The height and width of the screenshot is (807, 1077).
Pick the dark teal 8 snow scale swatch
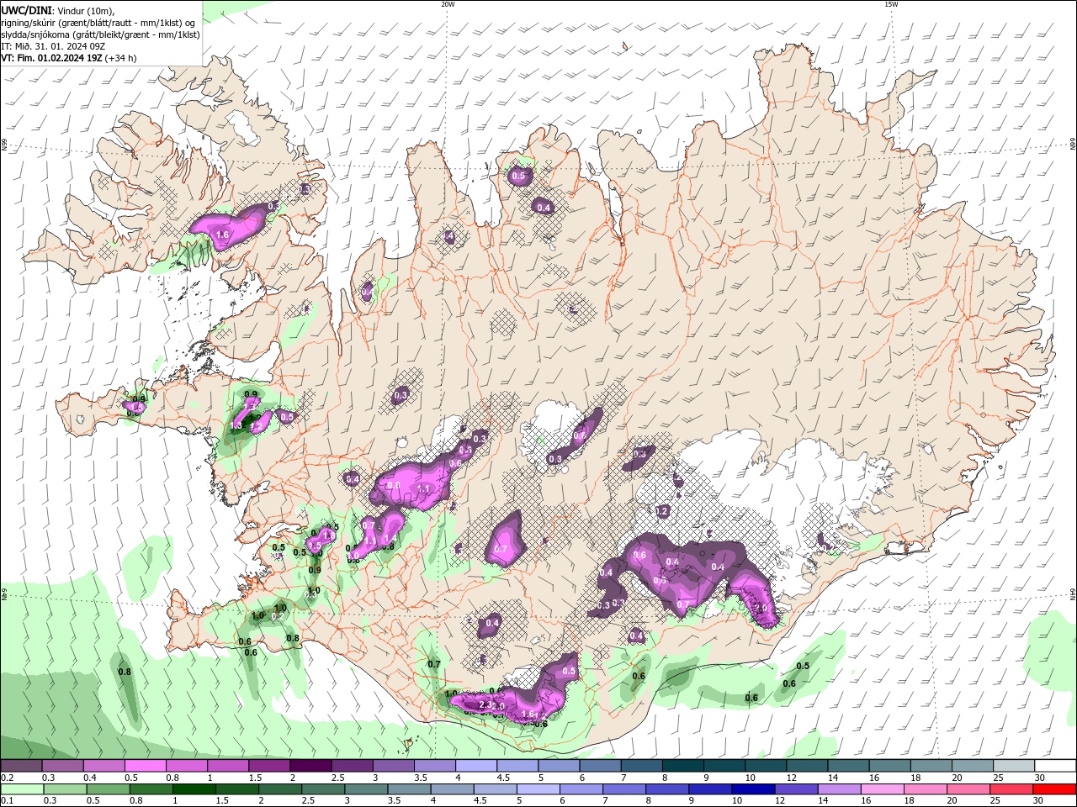683,766
